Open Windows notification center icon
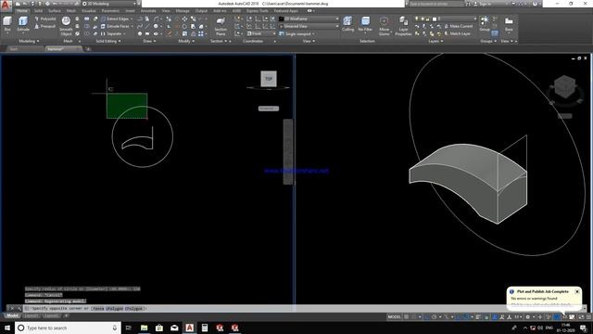The height and width of the screenshot is (334, 593). coord(583,328)
